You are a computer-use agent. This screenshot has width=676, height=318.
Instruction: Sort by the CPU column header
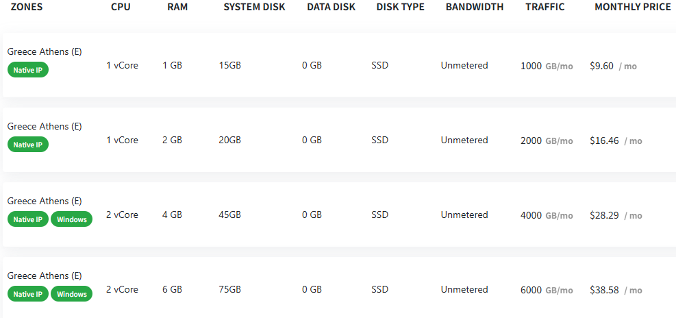122,7
